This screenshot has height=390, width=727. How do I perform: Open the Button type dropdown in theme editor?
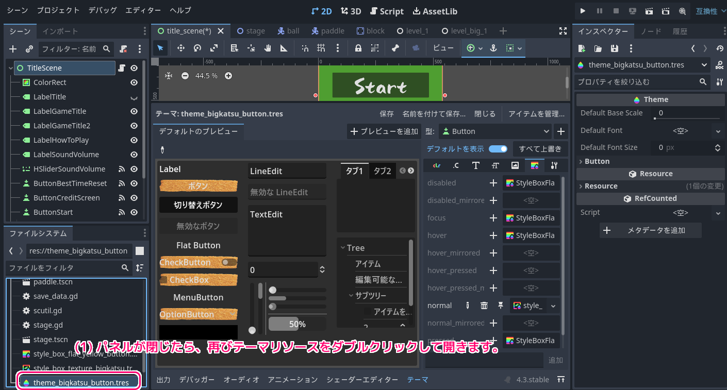pos(494,131)
